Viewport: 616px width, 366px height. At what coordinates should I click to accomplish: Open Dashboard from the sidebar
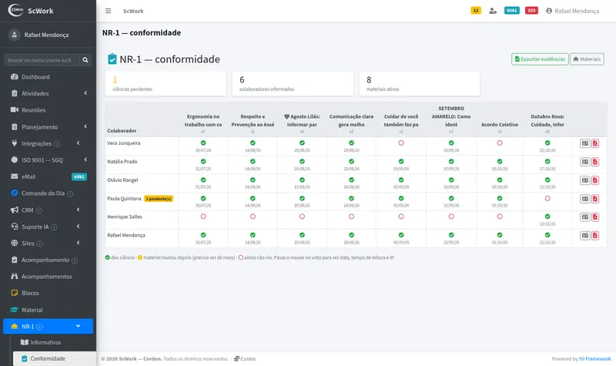click(x=48, y=77)
